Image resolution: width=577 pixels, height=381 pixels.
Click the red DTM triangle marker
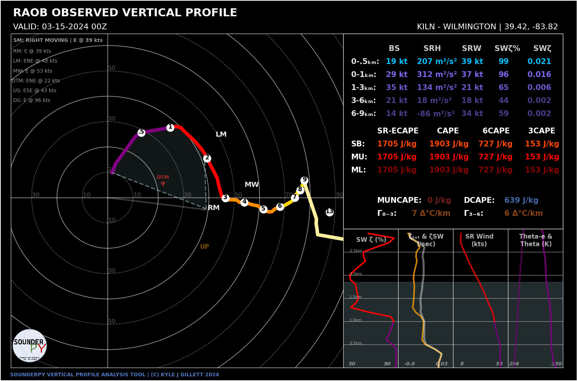163,184
